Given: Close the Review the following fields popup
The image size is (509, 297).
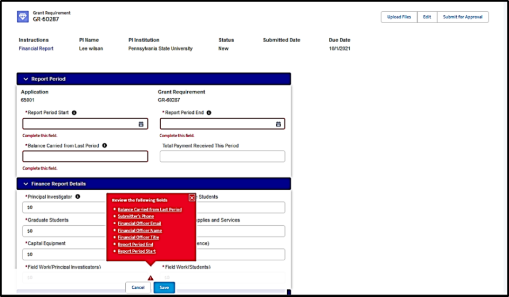Looking at the screenshot, I should pos(192,198).
